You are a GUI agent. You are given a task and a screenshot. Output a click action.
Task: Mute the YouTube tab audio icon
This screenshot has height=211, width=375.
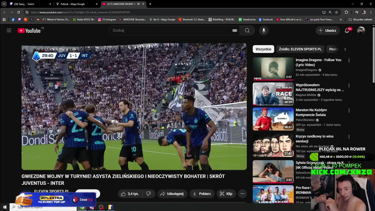point(138,4)
